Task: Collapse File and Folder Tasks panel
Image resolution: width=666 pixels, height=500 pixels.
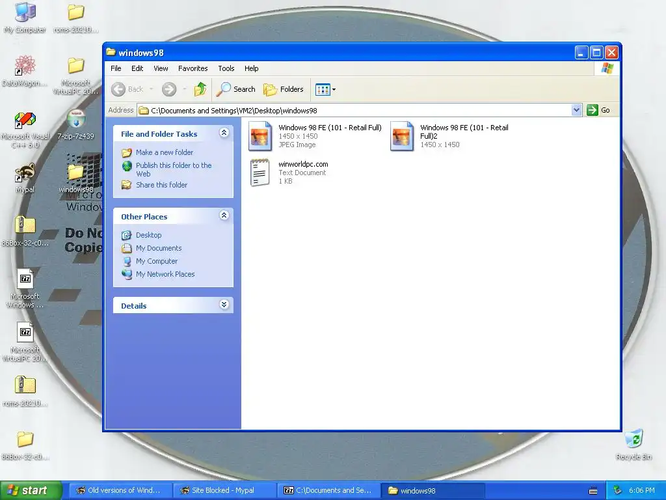Action: point(224,133)
